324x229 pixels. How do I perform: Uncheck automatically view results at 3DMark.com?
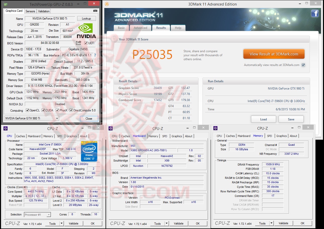303,65
